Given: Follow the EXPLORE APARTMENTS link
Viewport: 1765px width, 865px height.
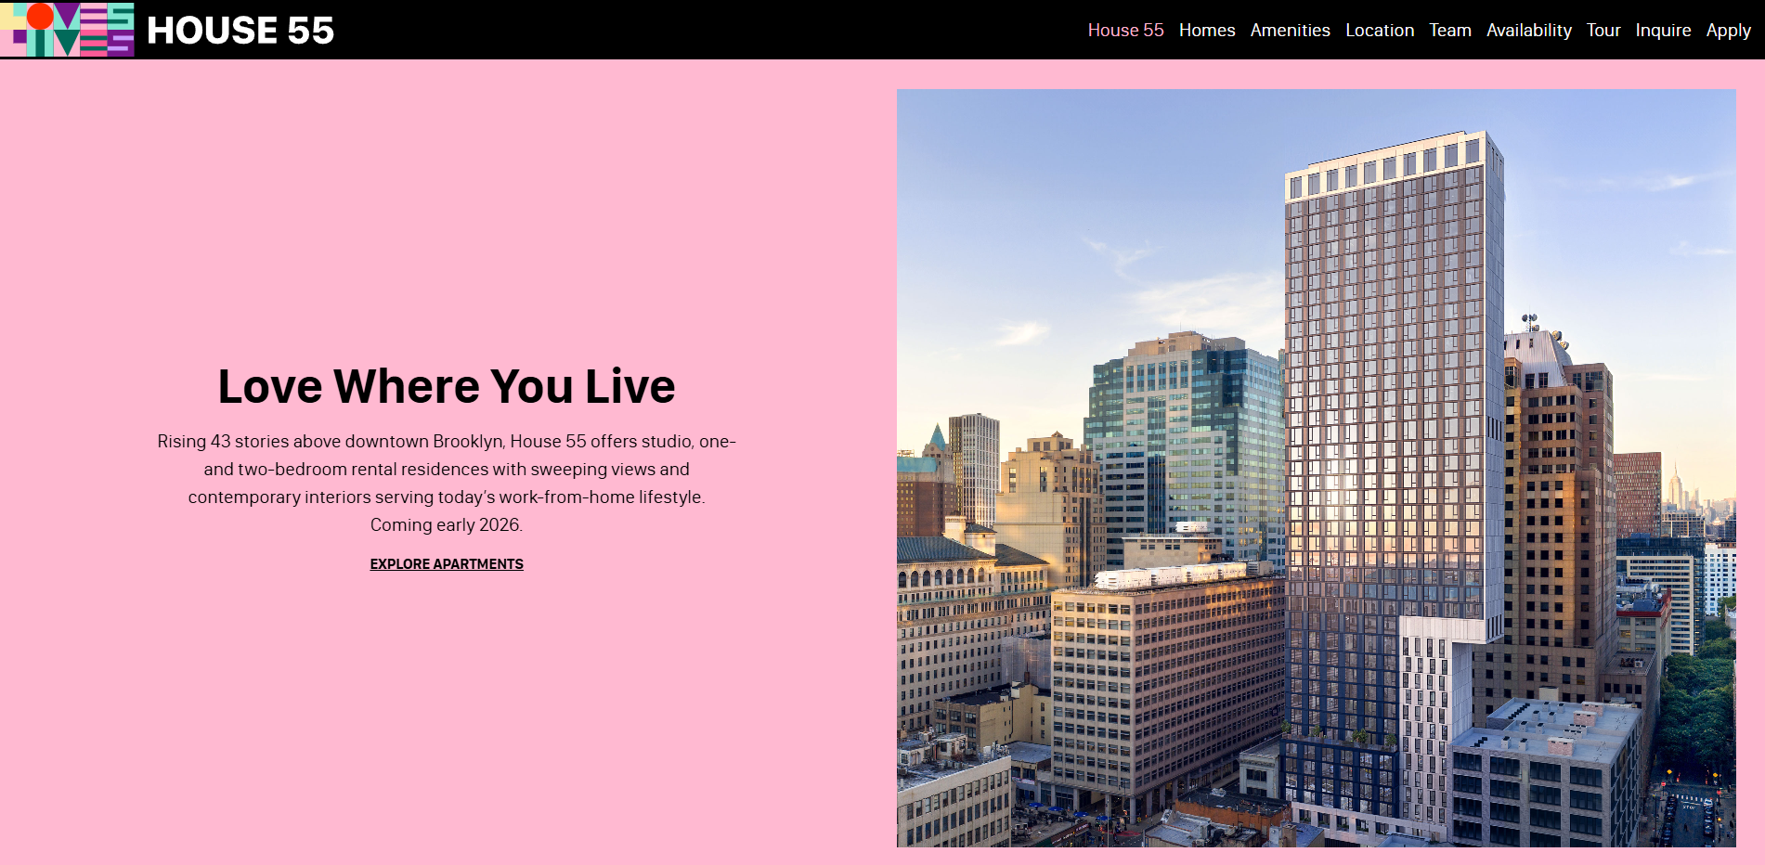Looking at the screenshot, I should point(447,564).
